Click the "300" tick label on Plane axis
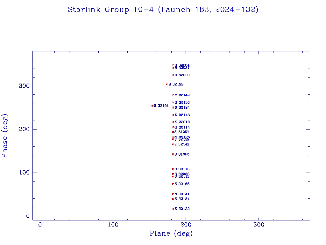Image resolution: width=326 pixels, height=245 pixels. pos(259,225)
